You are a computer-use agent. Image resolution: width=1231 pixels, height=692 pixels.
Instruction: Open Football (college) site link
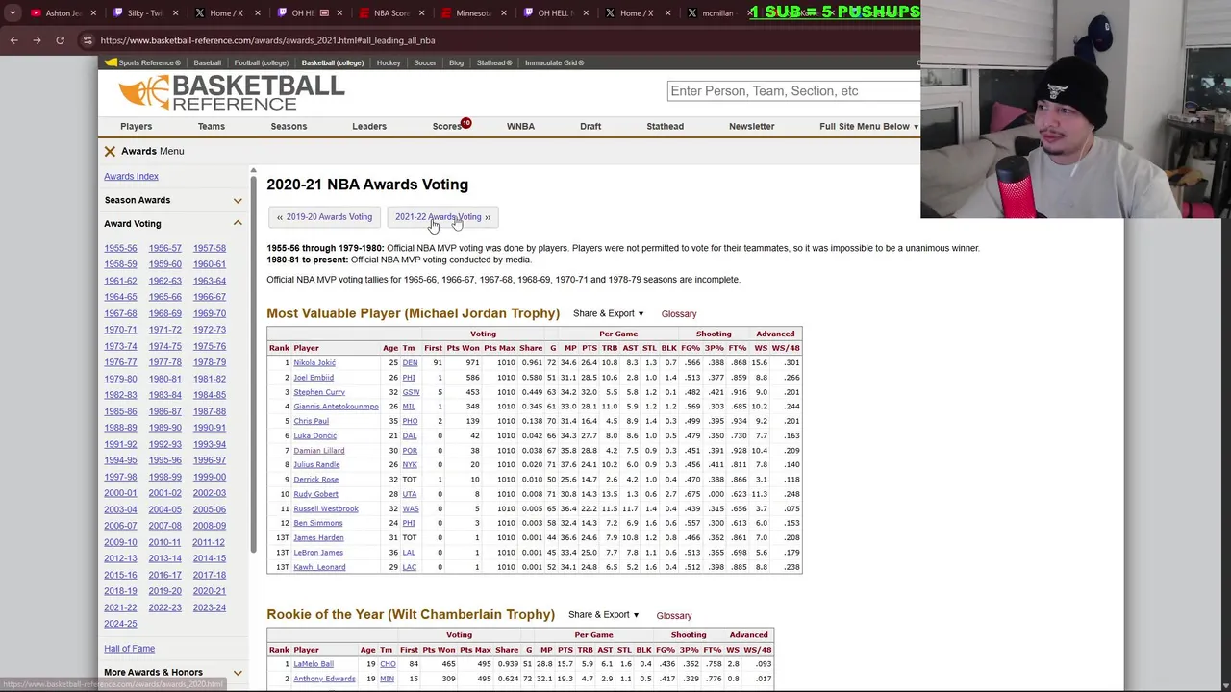click(x=261, y=62)
